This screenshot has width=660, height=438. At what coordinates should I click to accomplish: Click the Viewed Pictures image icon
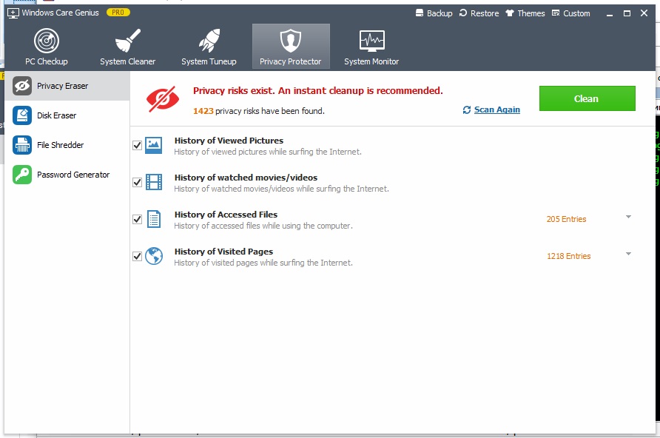[x=154, y=145]
